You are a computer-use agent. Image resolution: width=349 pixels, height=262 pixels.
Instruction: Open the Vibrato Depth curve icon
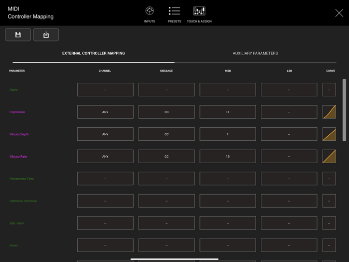click(329, 134)
